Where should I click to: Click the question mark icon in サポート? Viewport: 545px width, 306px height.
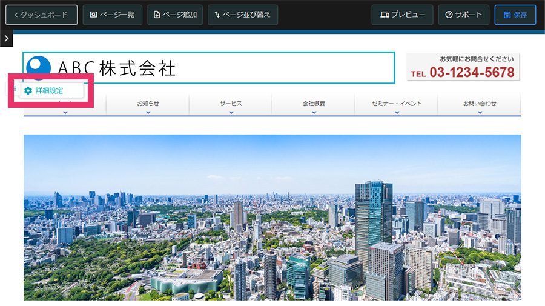click(x=449, y=15)
